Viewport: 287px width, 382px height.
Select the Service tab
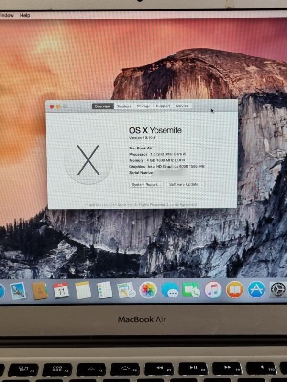[x=182, y=106]
